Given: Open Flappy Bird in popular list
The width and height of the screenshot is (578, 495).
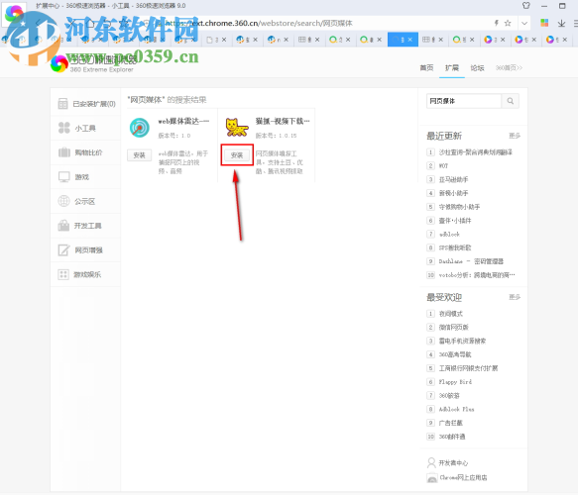Looking at the screenshot, I should pyautogui.click(x=455, y=382).
